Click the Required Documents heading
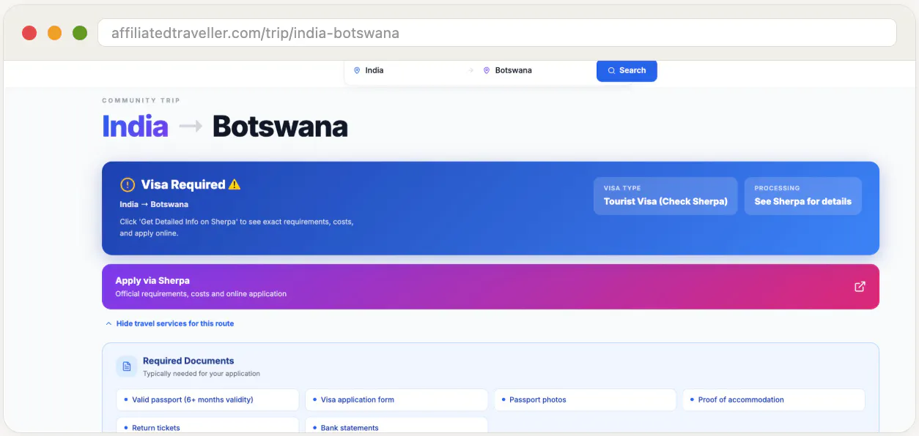Screen dimensions: 919x436 click(x=188, y=361)
